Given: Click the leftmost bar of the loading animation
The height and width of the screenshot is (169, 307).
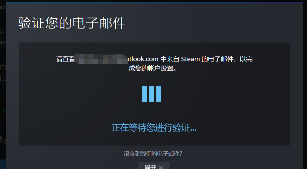Looking at the screenshot, I should click(x=145, y=94).
